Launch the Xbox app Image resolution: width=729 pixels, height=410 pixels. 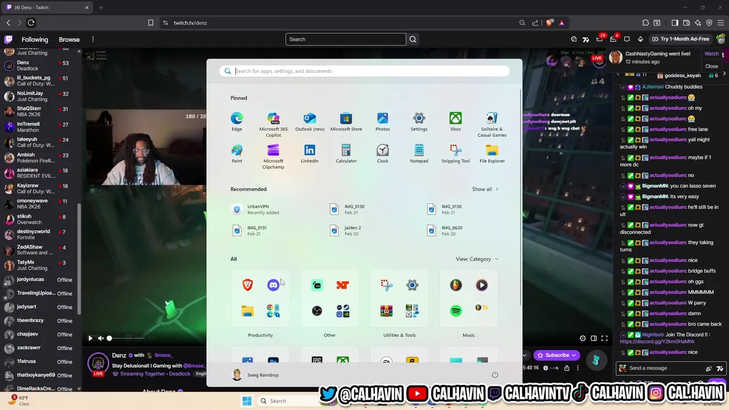click(456, 122)
